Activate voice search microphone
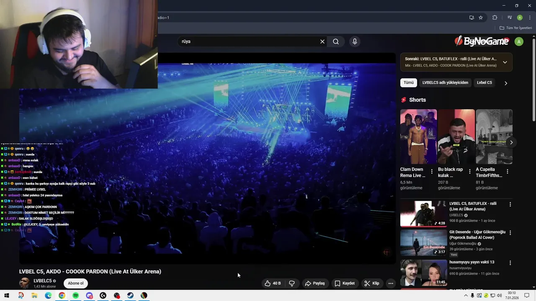 pos(355,41)
